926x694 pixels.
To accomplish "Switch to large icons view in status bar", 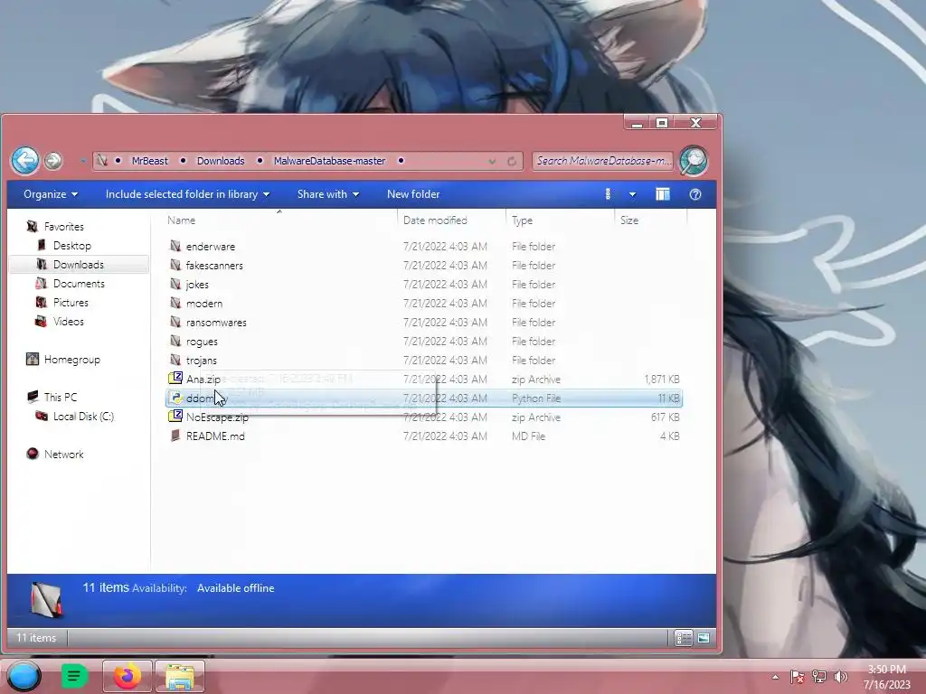I will (704, 638).
